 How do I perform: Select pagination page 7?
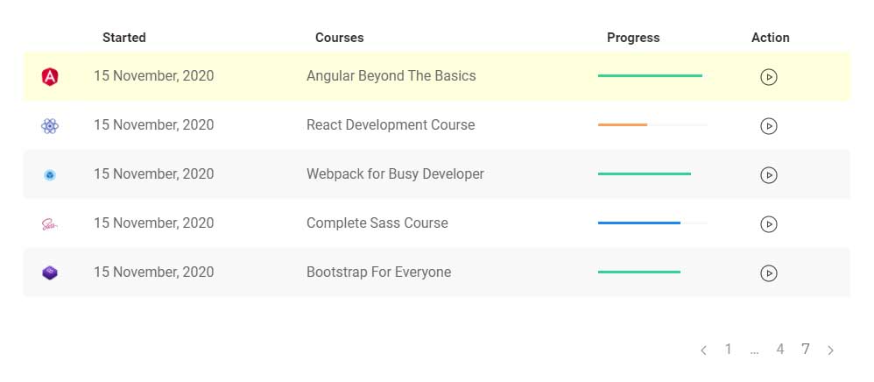806,349
